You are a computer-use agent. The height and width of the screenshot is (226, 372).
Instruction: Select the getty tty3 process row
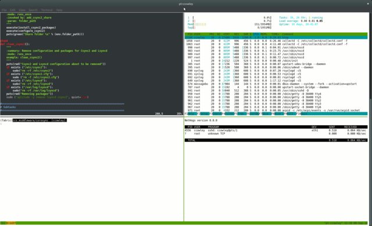click(x=276, y=104)
